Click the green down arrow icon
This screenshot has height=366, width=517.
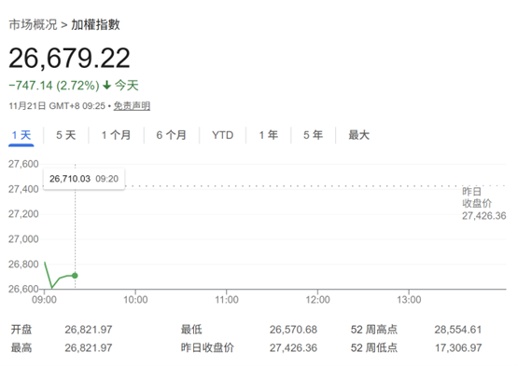point(106,86)
